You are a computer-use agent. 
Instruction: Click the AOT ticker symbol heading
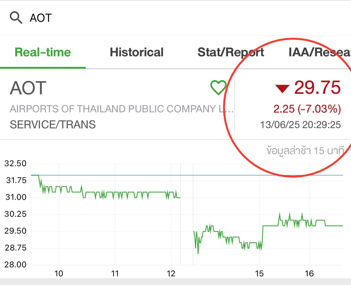point(28,88)
